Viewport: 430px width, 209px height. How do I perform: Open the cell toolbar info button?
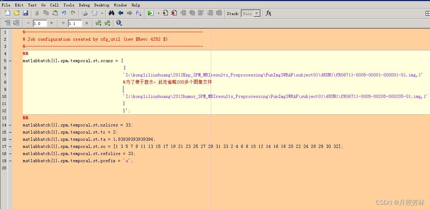[119, 23]
